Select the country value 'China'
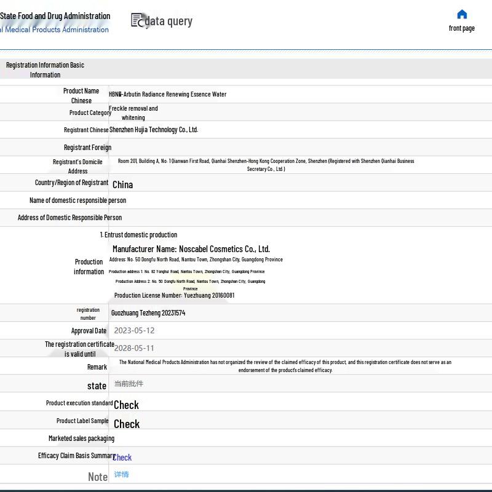This screenshot has height=492, width=492. point(122,185)
